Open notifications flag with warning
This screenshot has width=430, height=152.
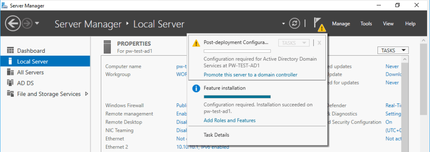point(319,24)
